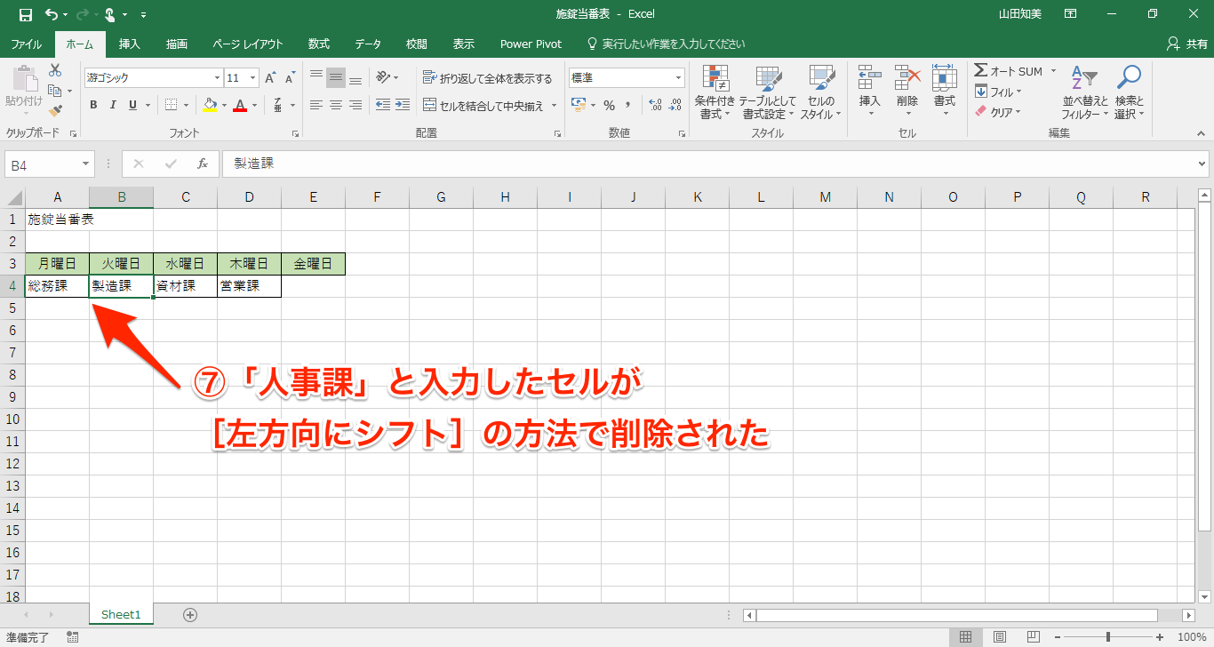
Task: Expand the Name Box dropdown
Action: 86,164
